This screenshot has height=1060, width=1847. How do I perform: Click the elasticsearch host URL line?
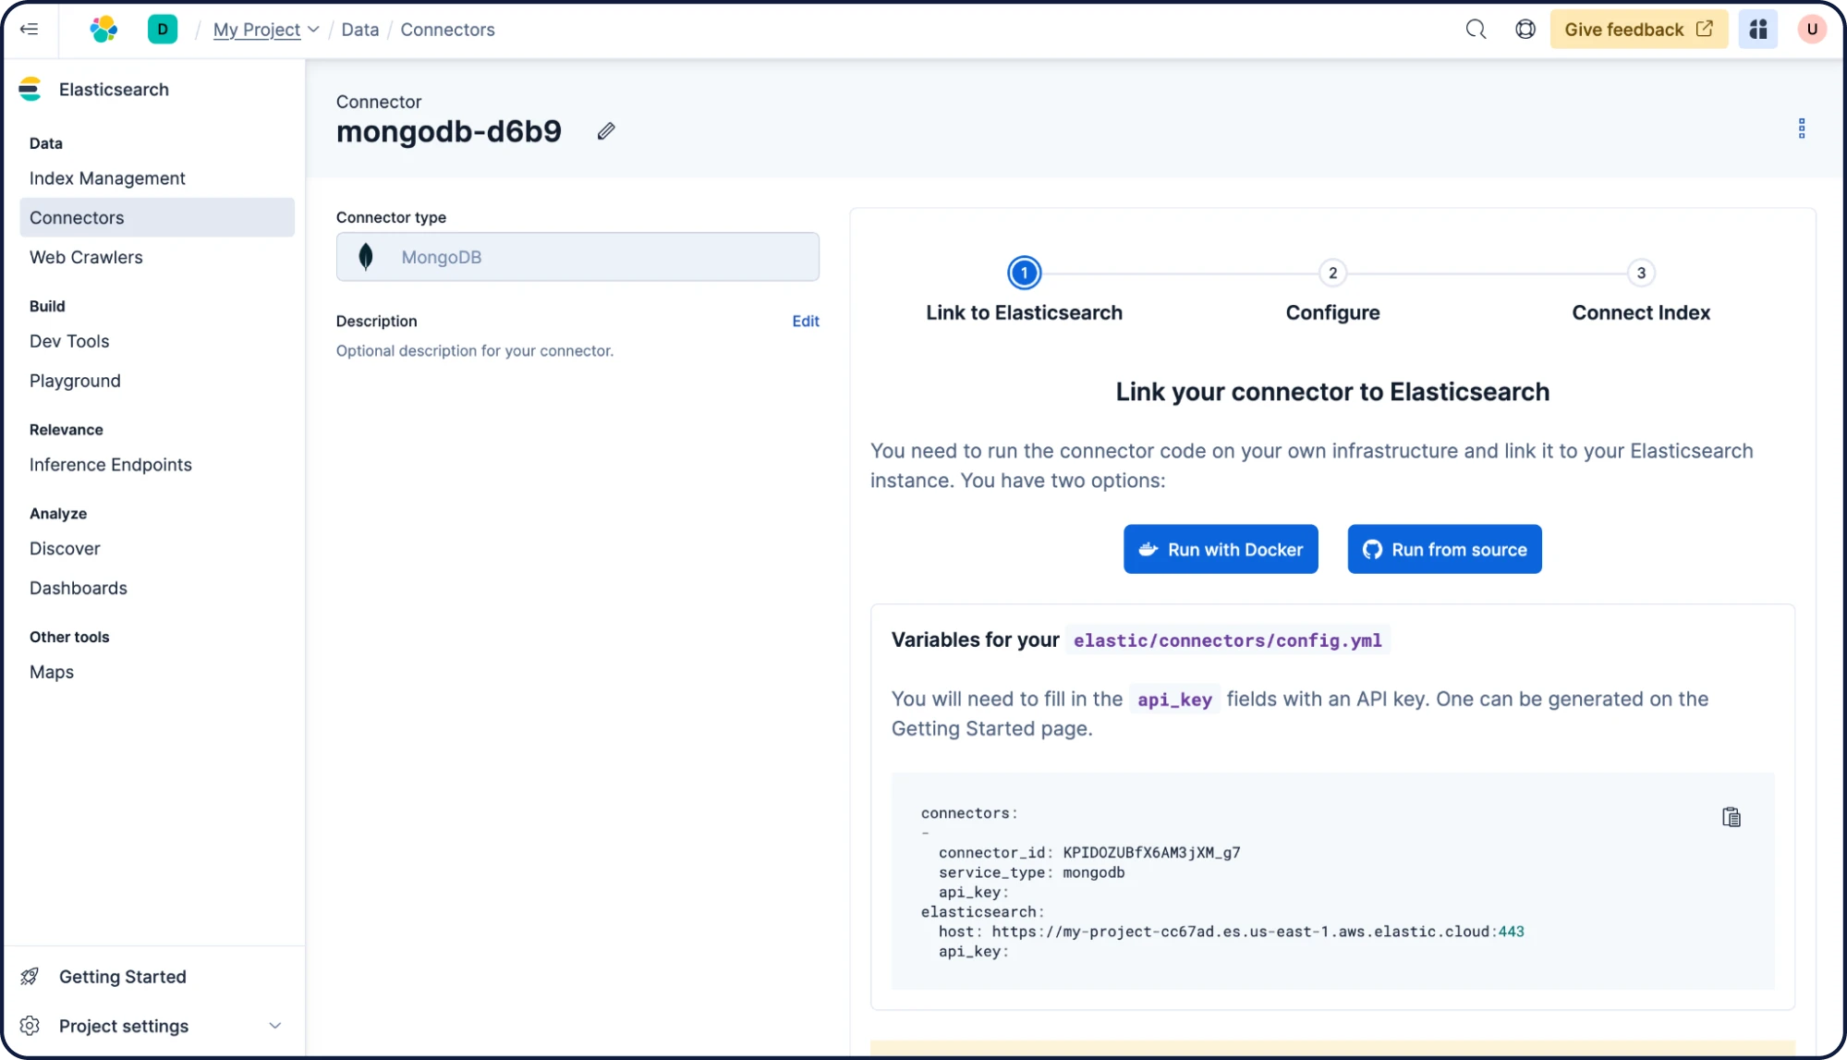[x=1232, y=932]
